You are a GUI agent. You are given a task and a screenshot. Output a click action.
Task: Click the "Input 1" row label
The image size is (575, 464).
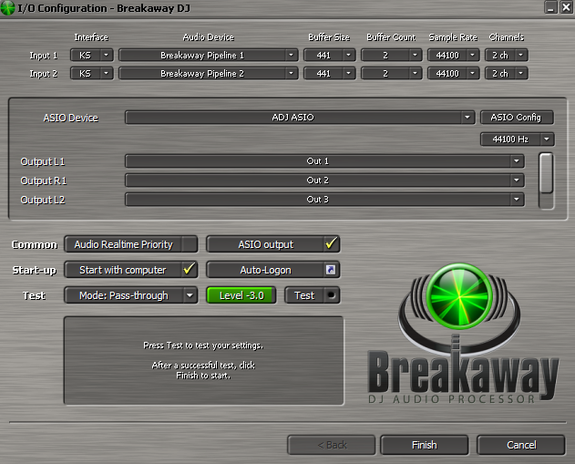(x=43, y=56)
